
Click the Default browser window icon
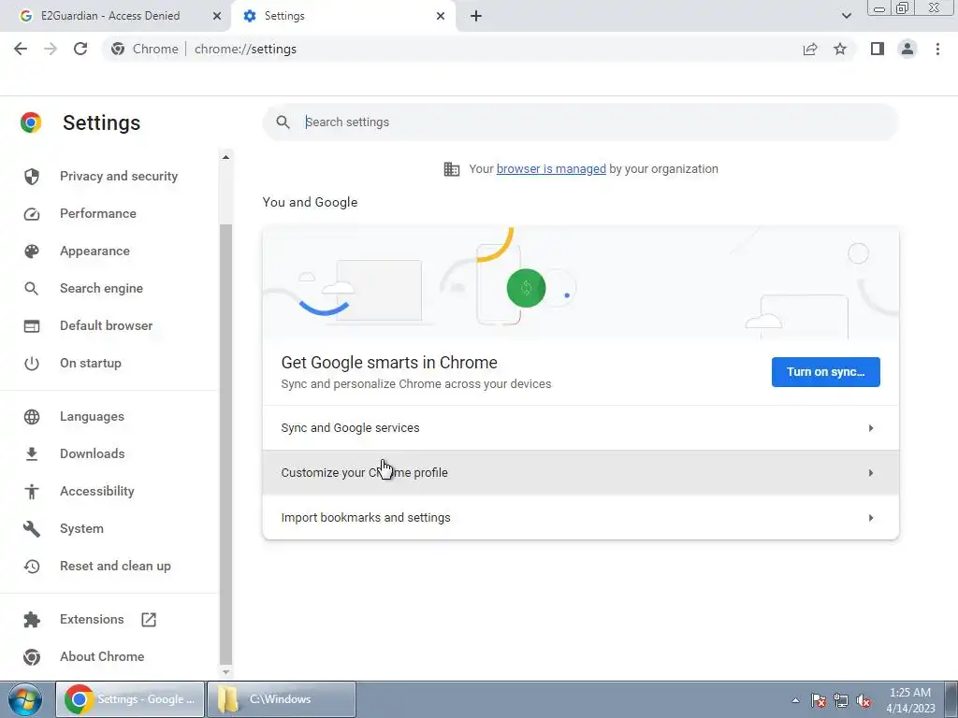[x=32, y=326]
